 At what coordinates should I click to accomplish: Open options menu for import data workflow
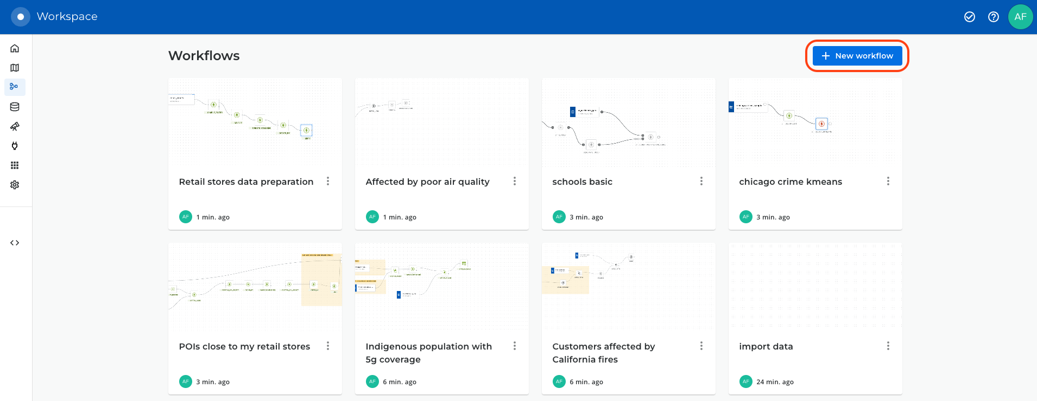888,346
